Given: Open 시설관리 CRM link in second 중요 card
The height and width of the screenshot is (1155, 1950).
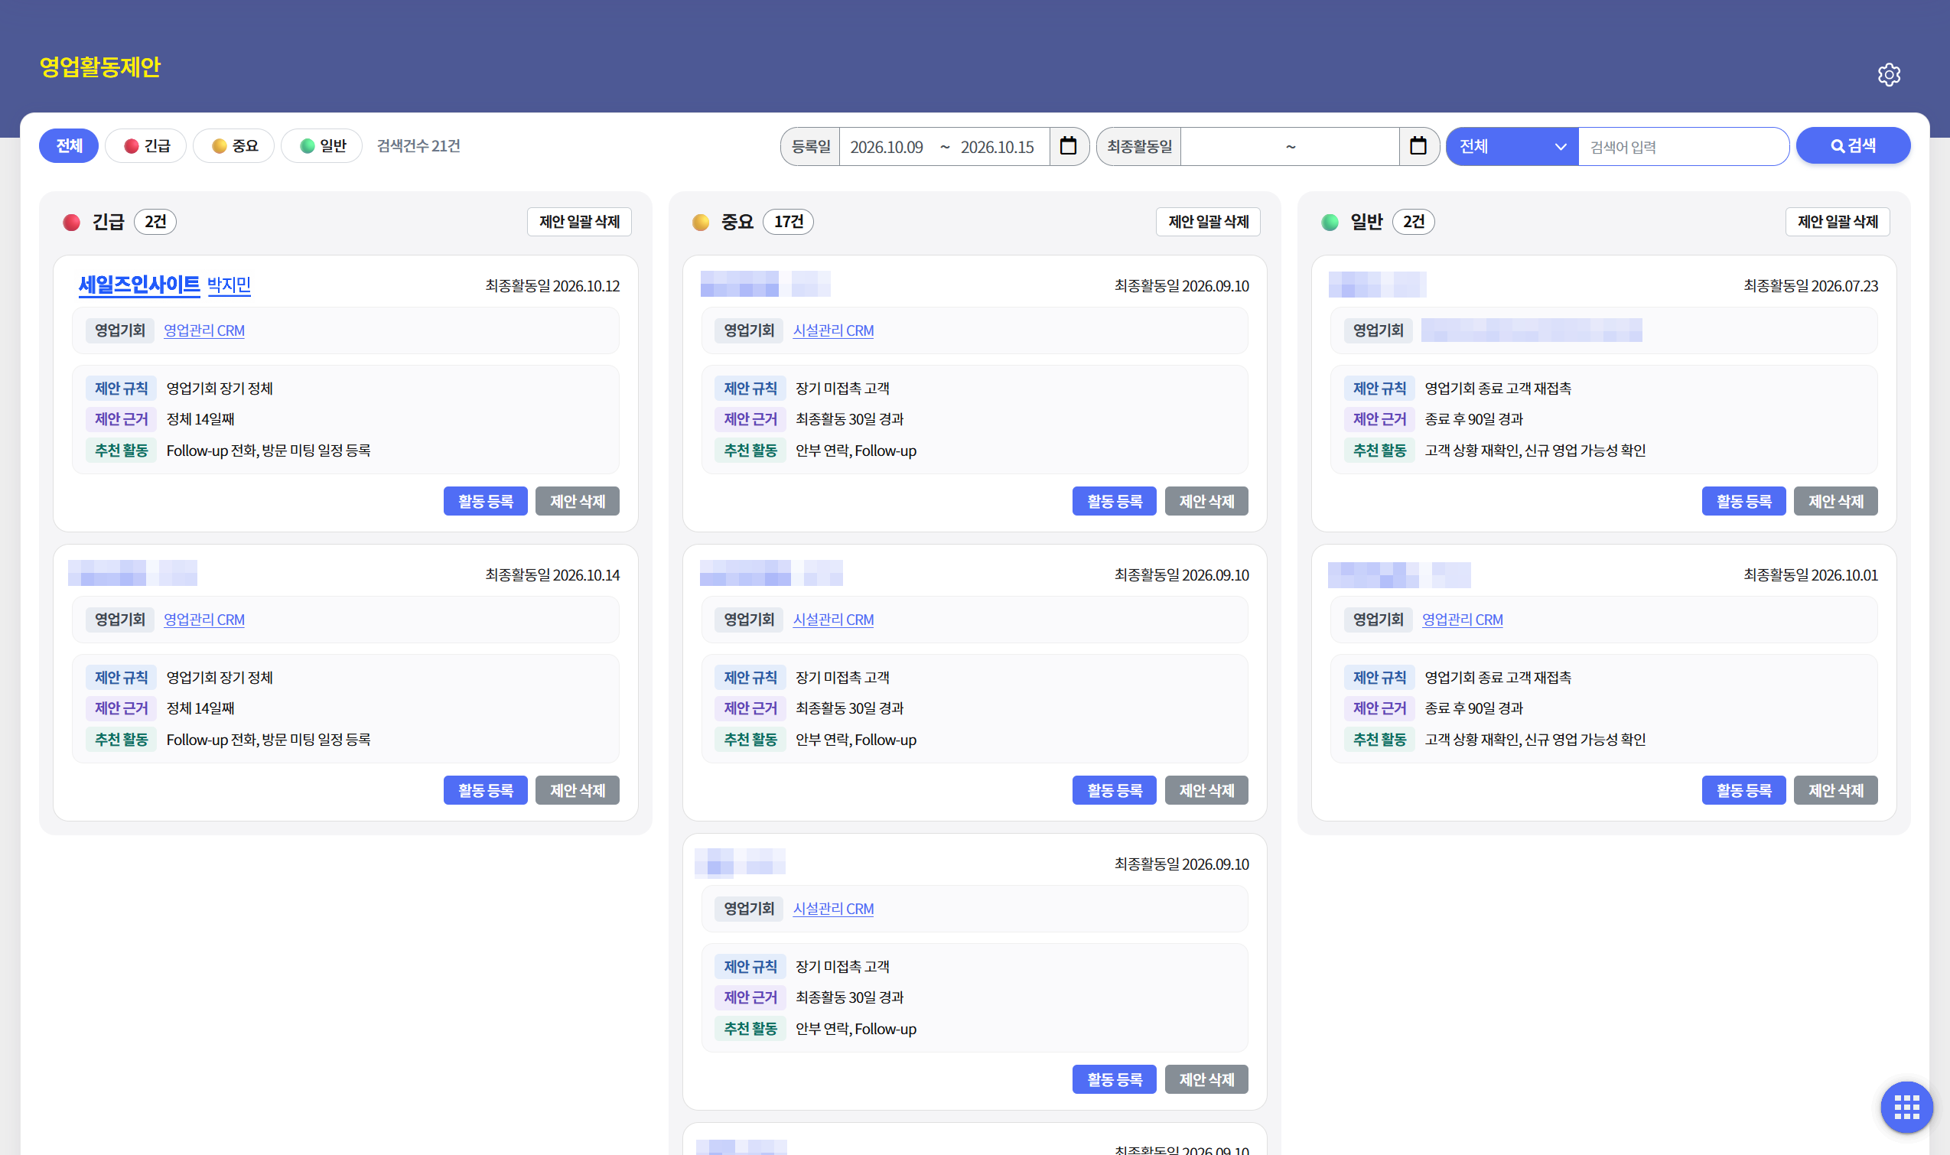Looking at the screenshot, I should click(x=833, y=620).
